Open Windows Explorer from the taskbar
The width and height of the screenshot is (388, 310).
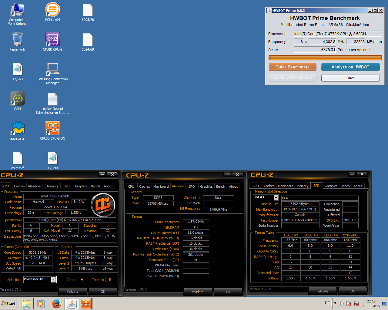pyautogui.click(x=26, y=304)
